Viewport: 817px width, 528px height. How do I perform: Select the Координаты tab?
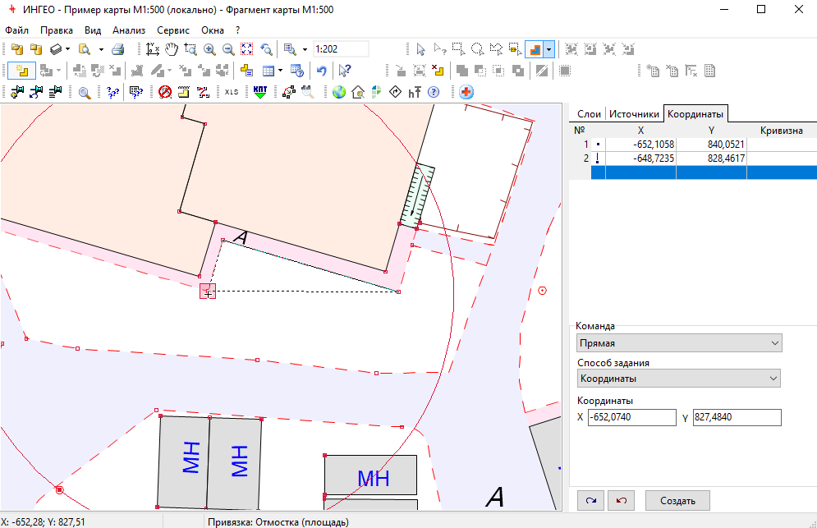[695, 113]
